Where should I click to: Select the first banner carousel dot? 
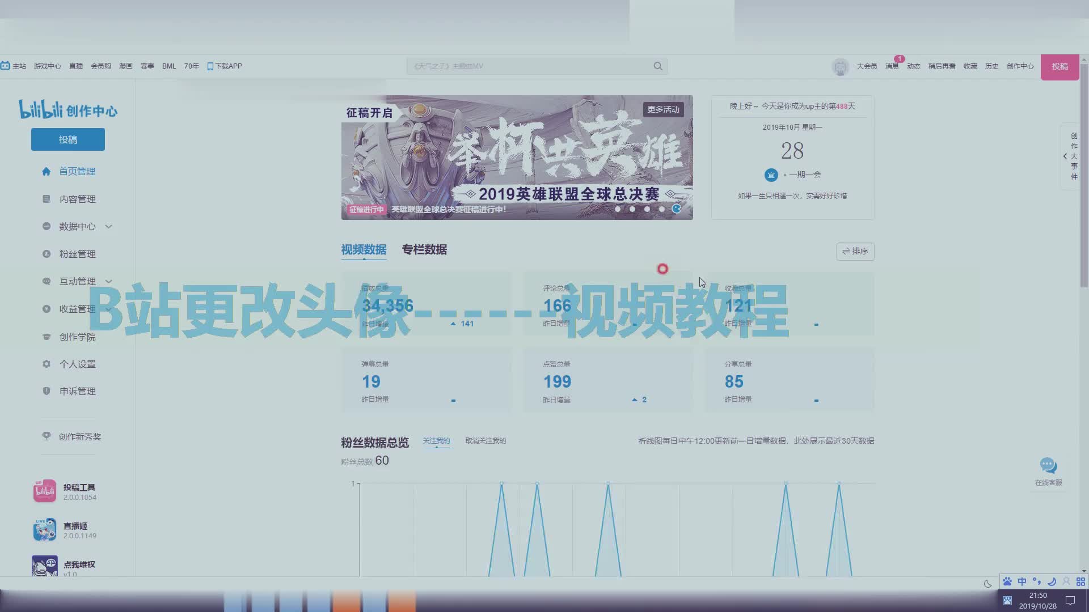(x=618, y=209)
